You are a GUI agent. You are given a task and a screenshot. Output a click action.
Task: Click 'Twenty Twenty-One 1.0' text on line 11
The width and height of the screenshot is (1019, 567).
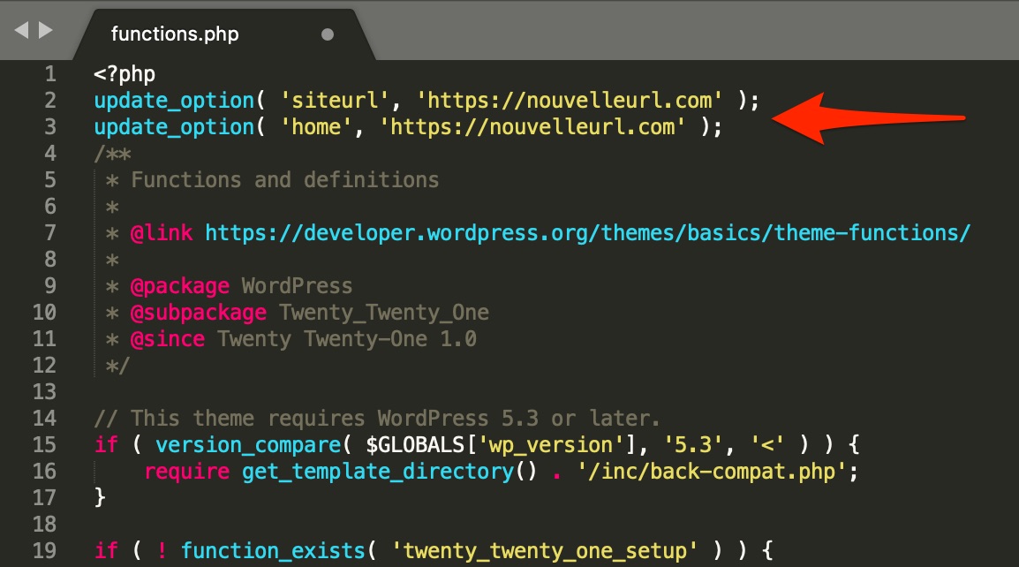point(347,339)
